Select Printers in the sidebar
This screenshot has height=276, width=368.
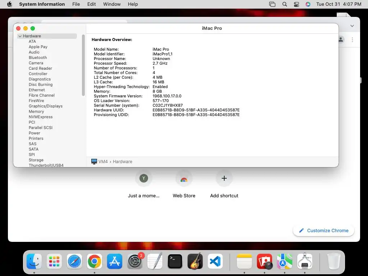[36, 138]
